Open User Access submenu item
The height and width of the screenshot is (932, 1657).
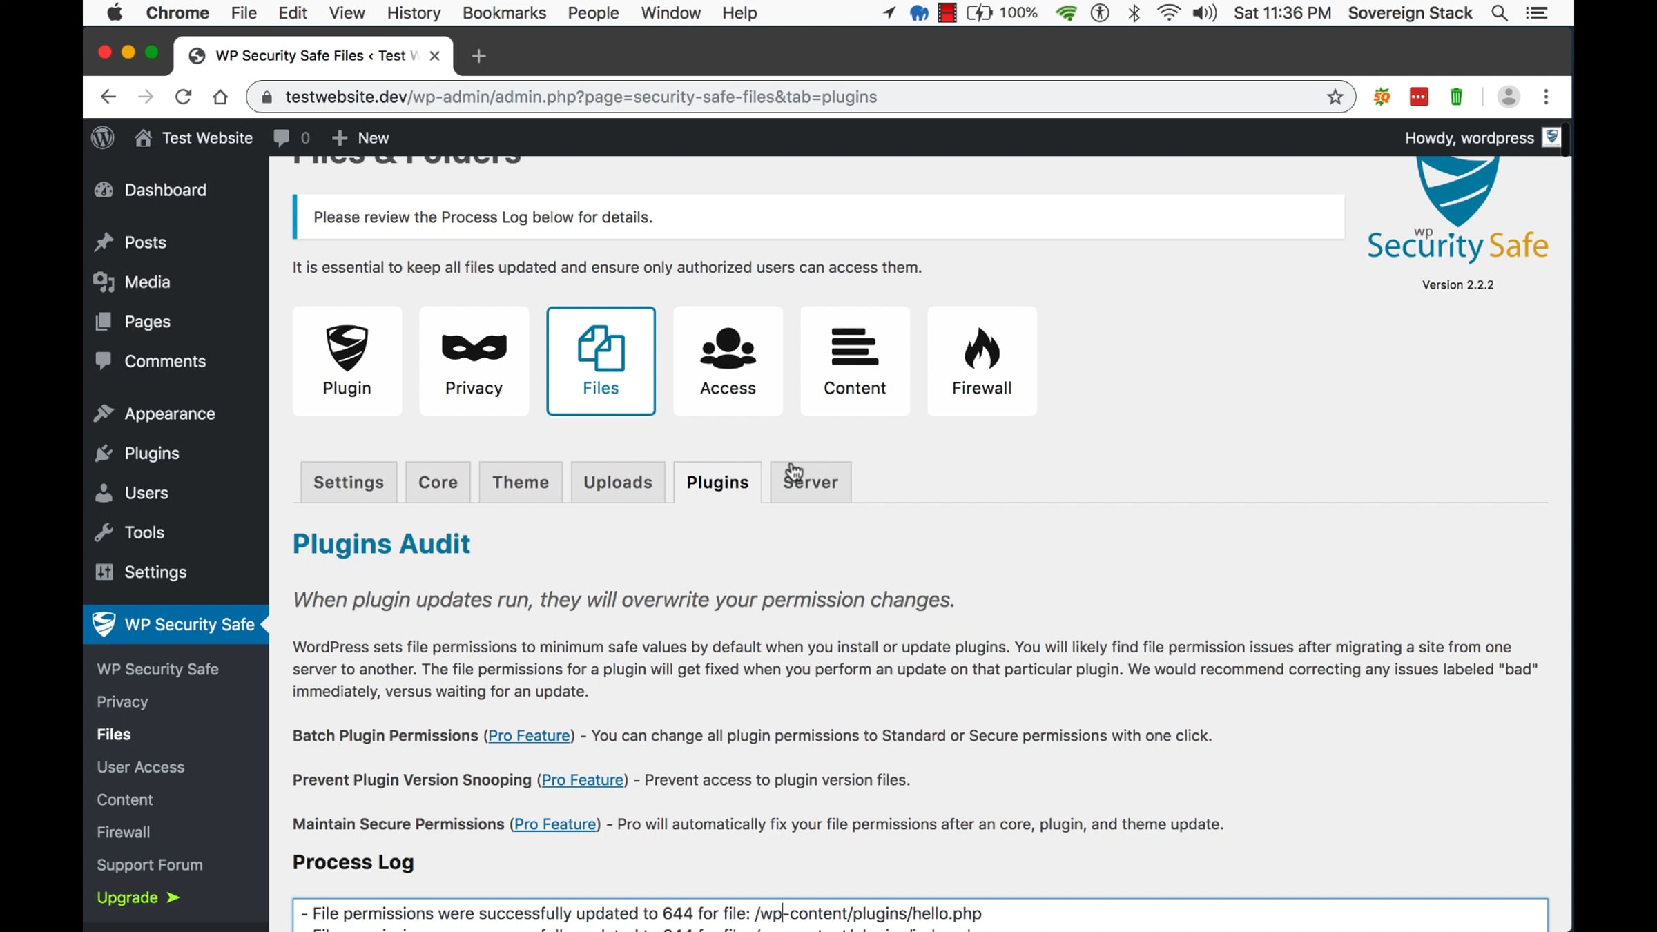click(141, 766)
